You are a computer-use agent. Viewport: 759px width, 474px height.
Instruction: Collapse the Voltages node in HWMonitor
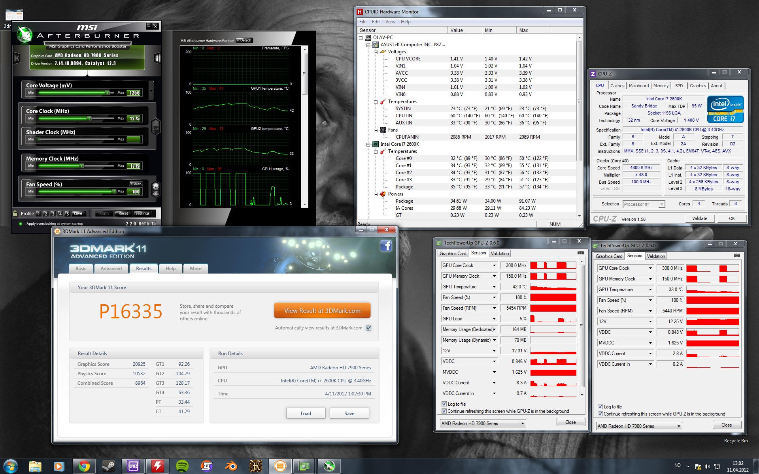(376, 52)
